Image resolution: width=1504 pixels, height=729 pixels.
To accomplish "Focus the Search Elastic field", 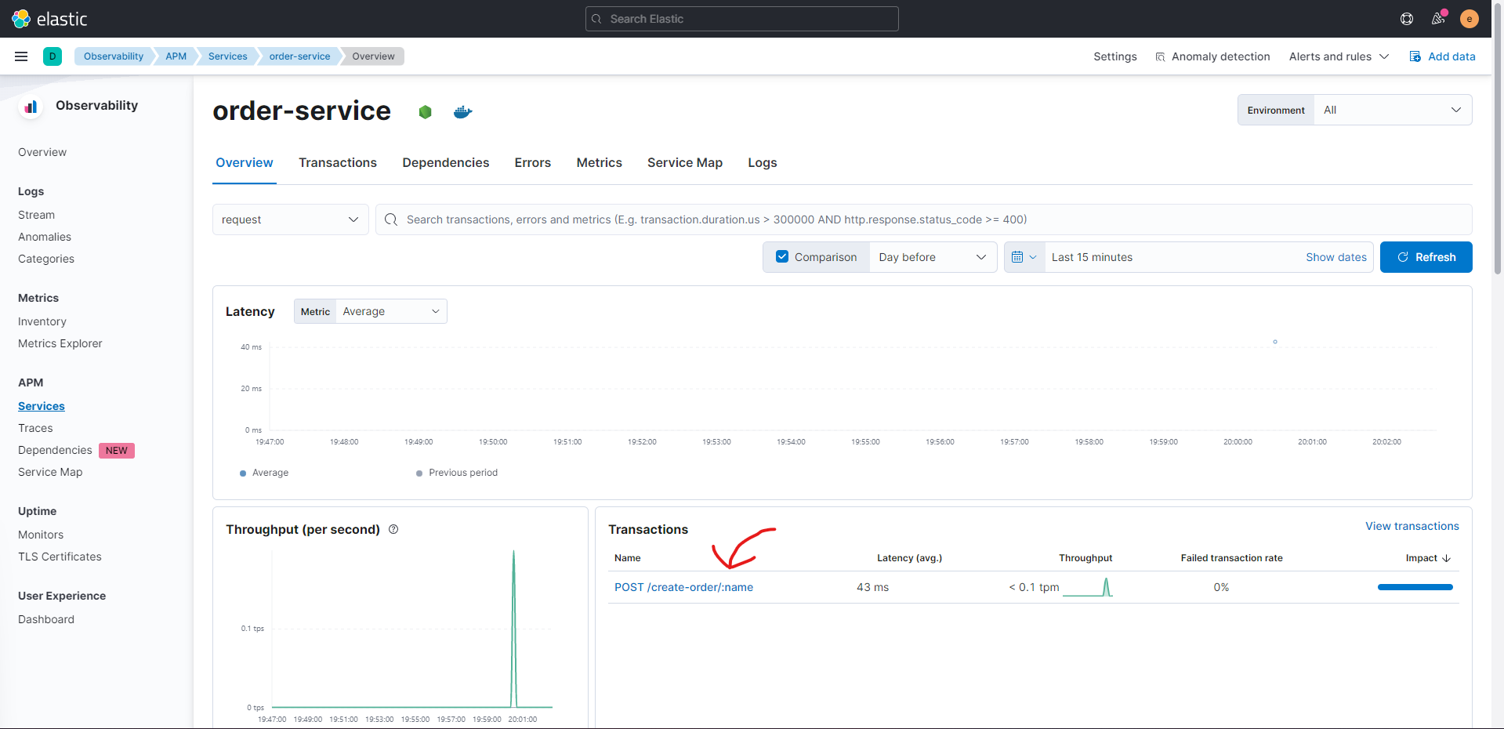I will 741,19.
